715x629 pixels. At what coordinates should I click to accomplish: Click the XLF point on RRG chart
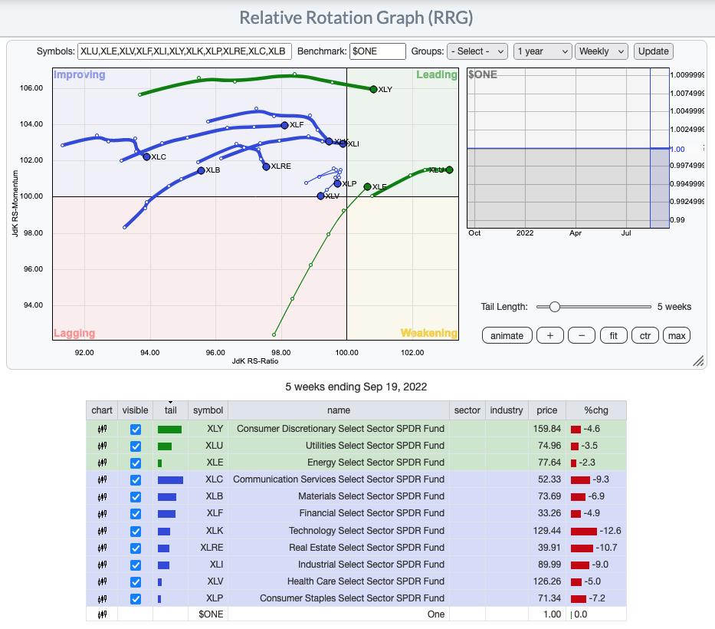pos(284,125)
